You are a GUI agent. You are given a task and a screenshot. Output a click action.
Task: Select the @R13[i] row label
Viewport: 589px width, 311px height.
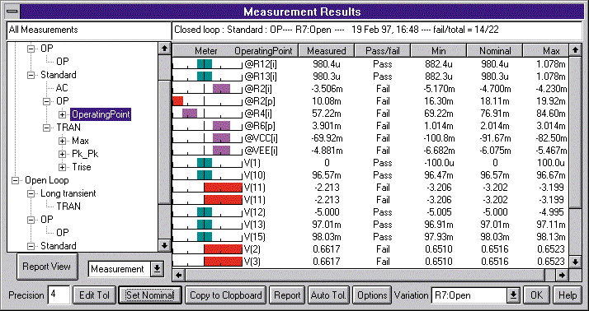pyautogui.click(x=261, y=77)
